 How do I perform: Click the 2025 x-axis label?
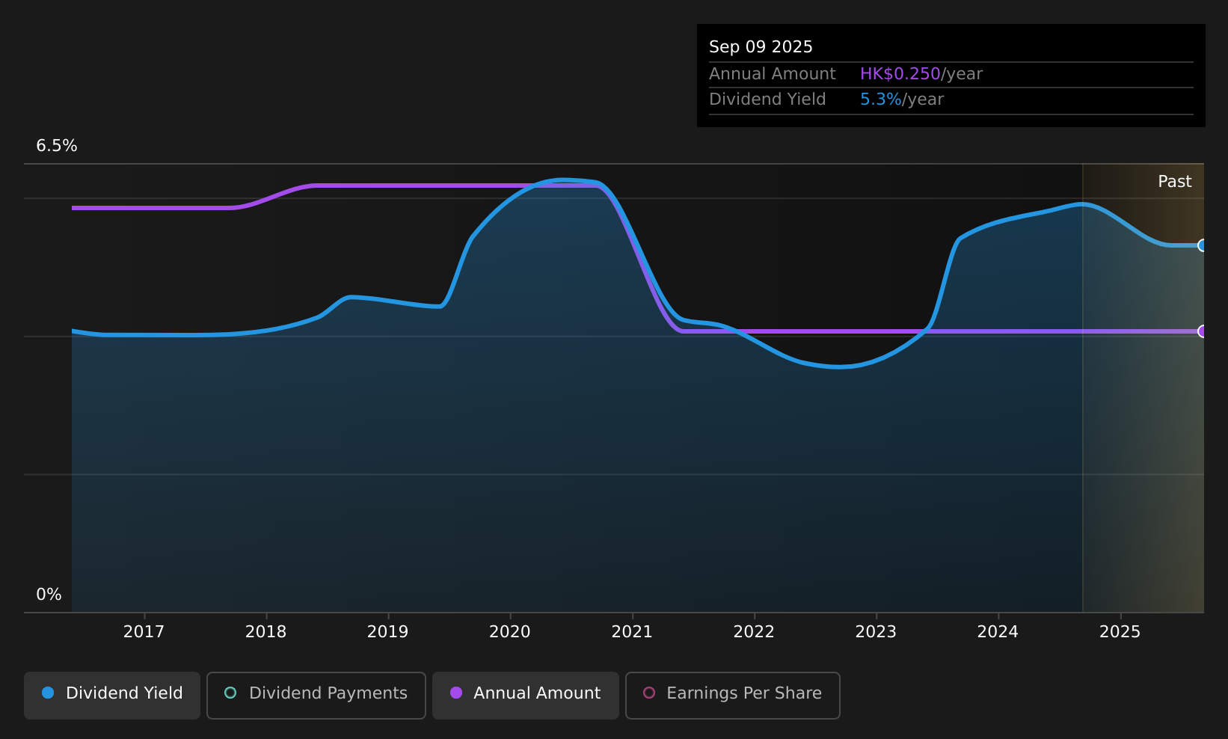tap(1120, 632)
